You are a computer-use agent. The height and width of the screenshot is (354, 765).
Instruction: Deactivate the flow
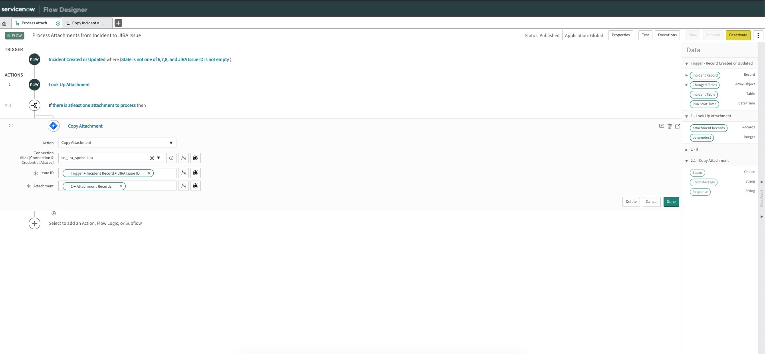[x=738, y=35]
